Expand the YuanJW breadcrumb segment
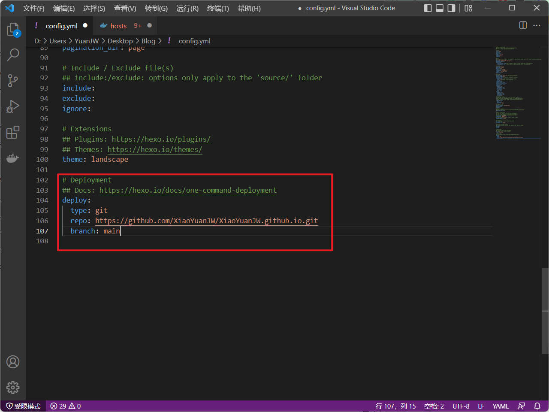Image resolution: width=549 pixels, height=412 pixels. pyautogui.click(x=87, y=41)
